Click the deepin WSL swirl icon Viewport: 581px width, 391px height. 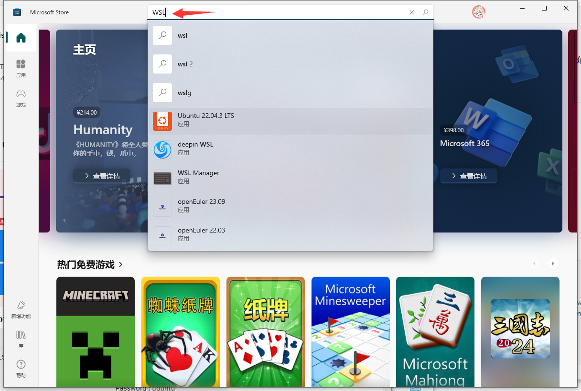coord(162,150)
